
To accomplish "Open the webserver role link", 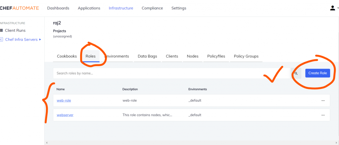I will (x=65, y=115).
